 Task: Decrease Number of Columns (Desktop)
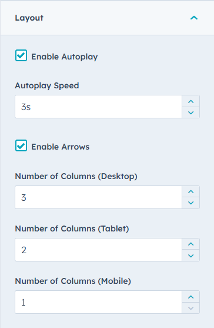point(191,203)
